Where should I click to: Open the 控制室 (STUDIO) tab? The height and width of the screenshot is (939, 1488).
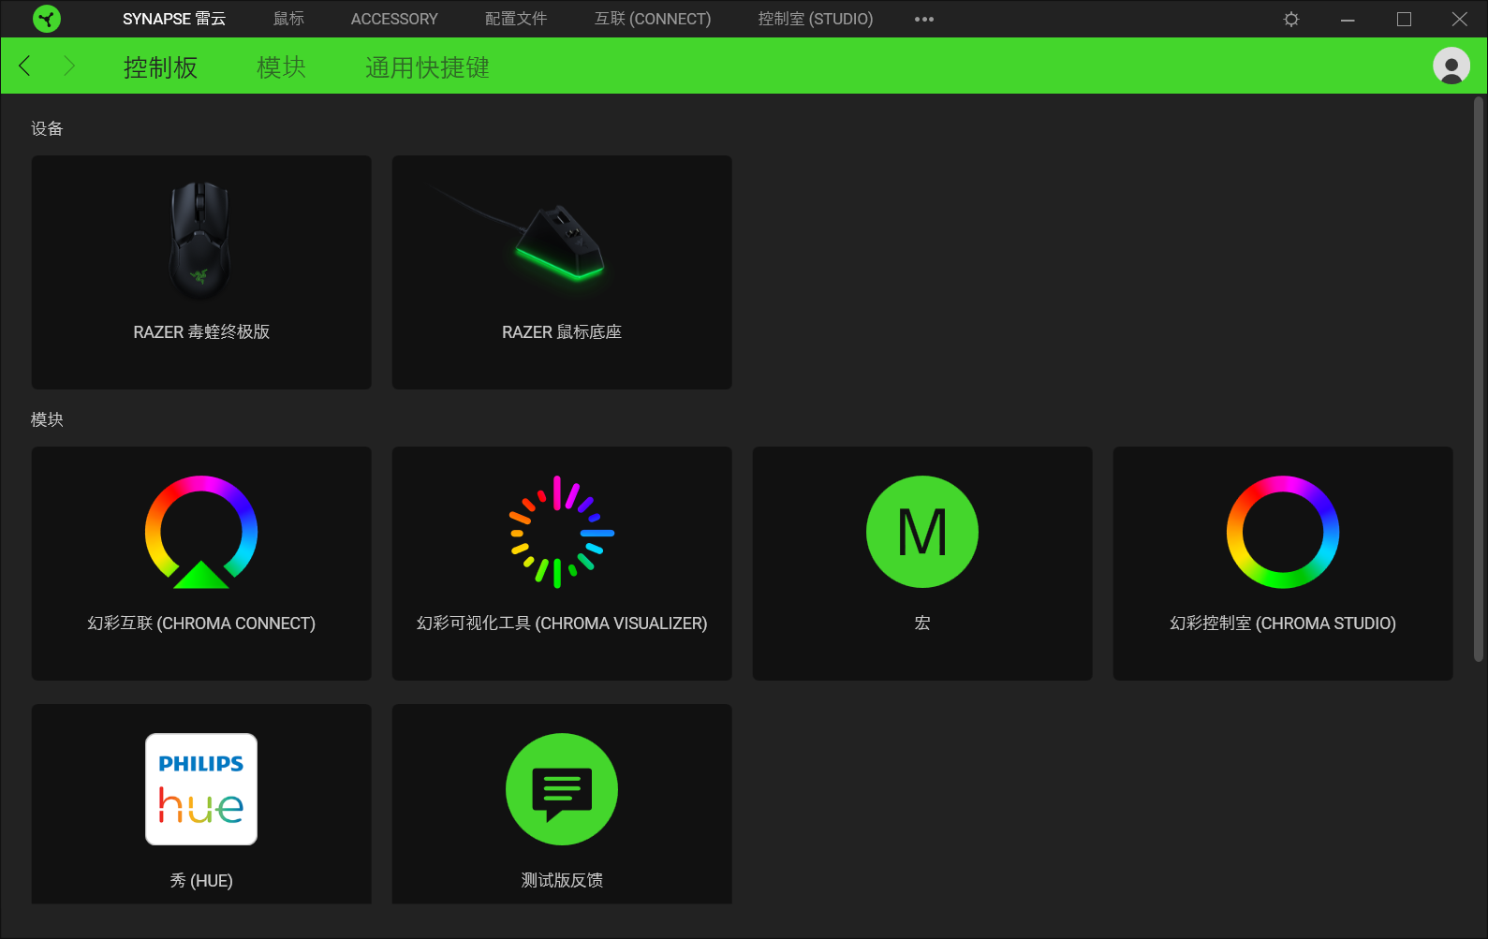[816, 19]
